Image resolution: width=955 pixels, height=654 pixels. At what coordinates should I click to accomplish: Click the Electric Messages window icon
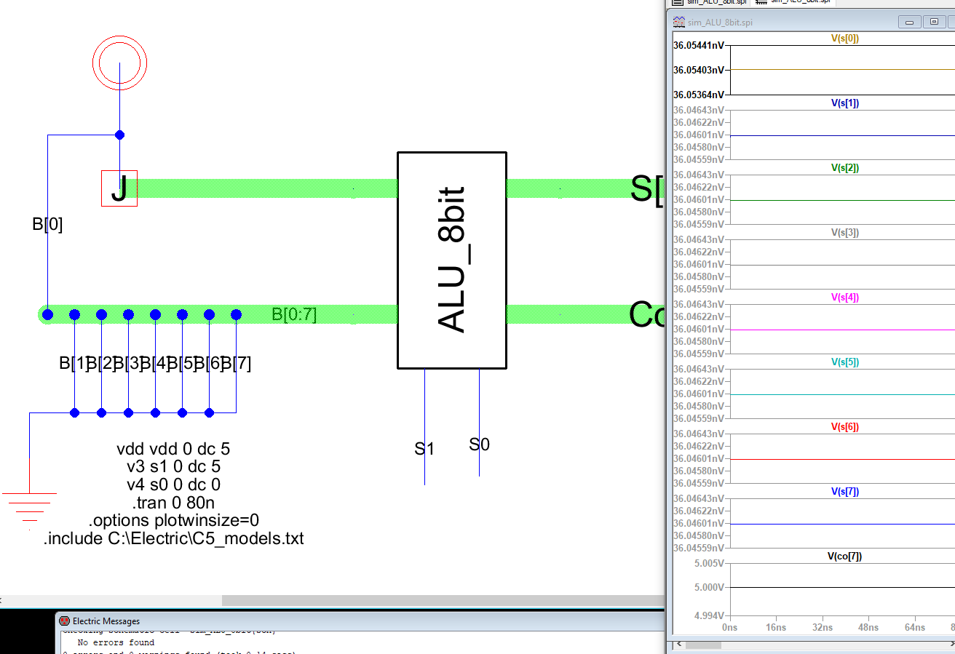click(64, 621)
